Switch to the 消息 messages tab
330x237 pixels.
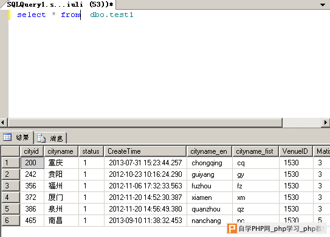click(x=50, y=139)
